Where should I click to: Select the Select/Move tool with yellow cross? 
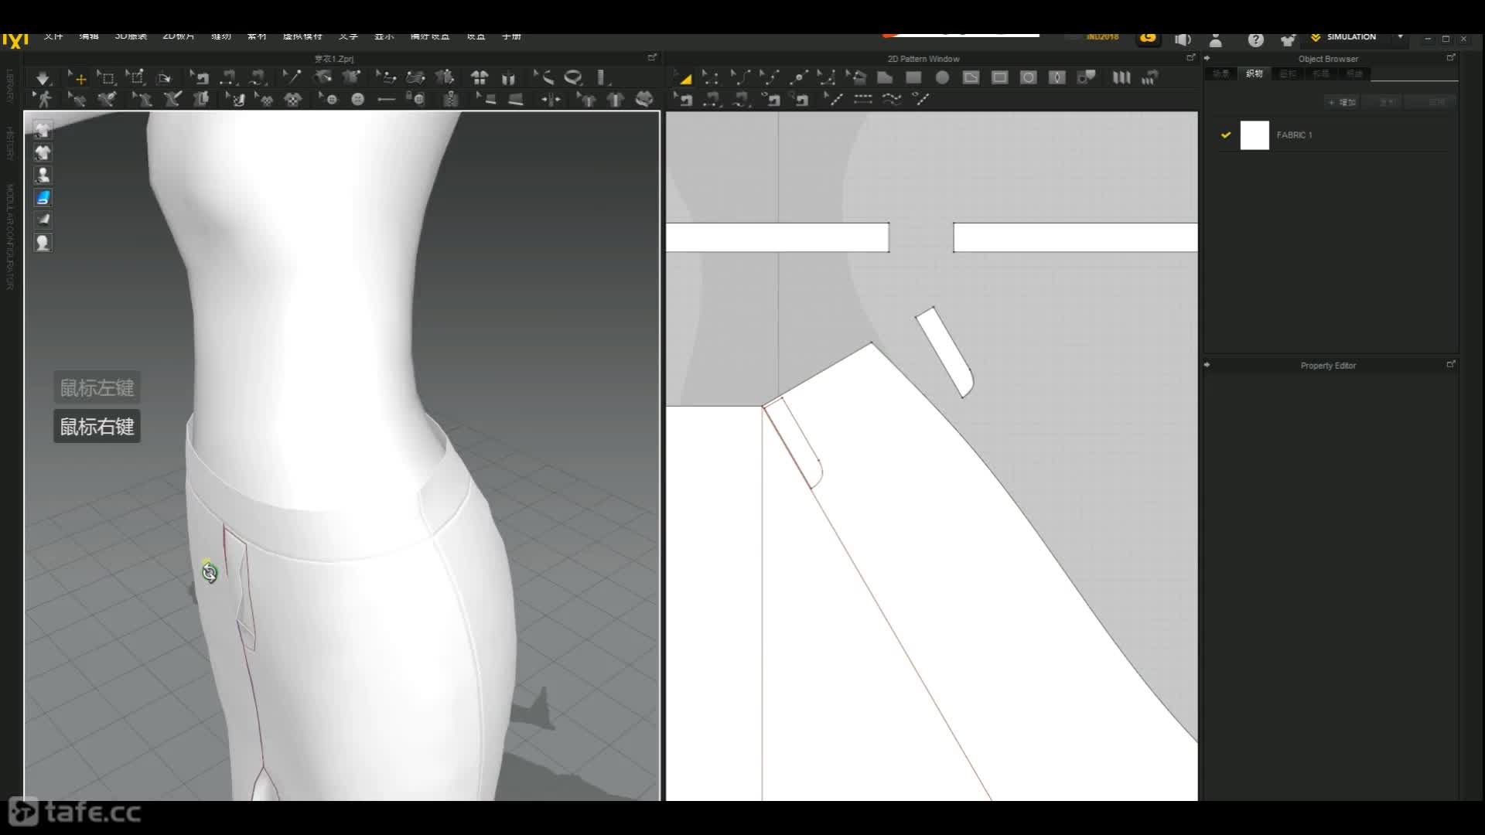pyautogui.click(x=77, y=77)
